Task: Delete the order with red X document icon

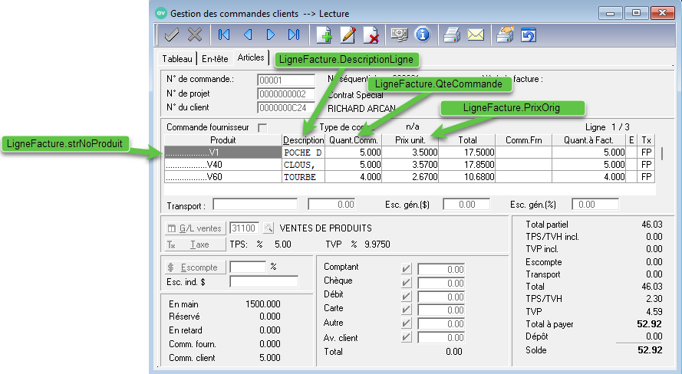Action: click(371, 34)
